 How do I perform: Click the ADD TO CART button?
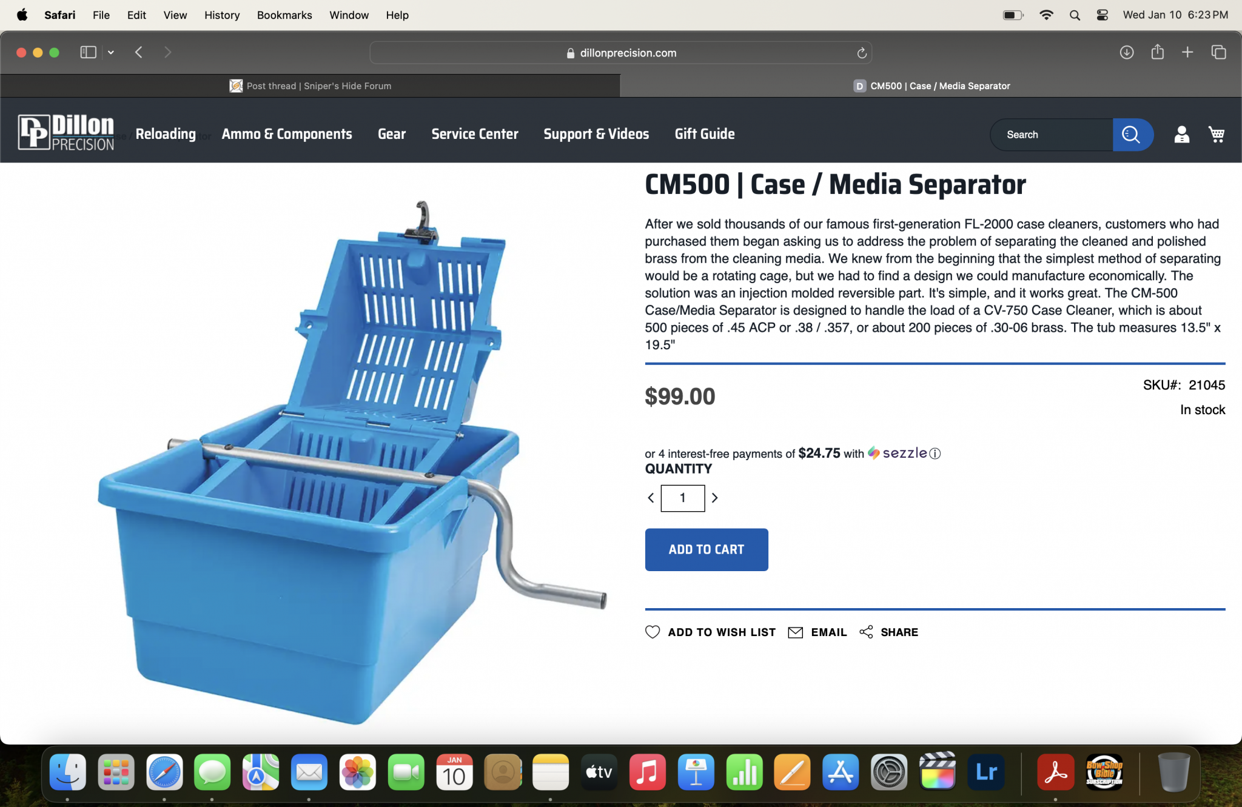707,549
